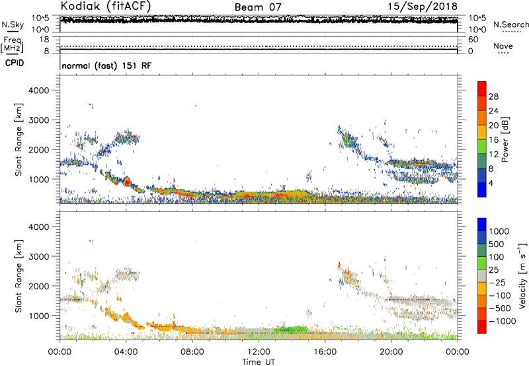
Task: Click the noise sky trace panel
Action: click(x=259, y=24)
